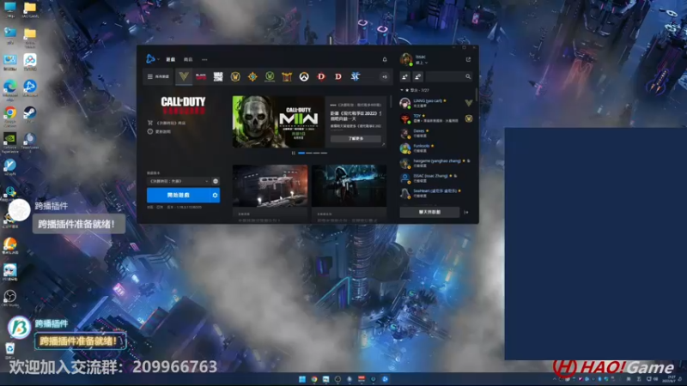The image size is (687, 386).
Task: Collapse the social panel arrow
Action: coord(466,212)
